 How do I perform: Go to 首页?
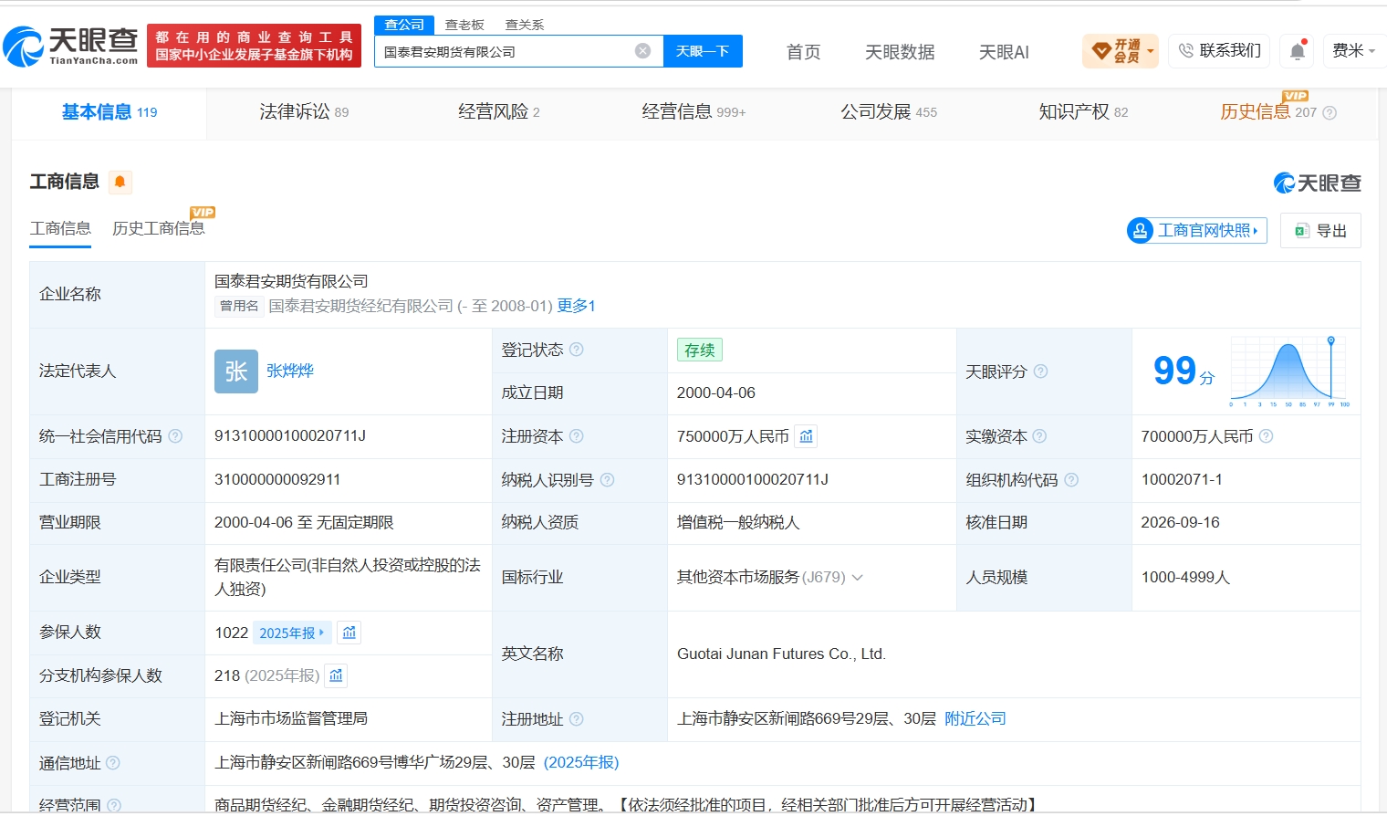[804, 52]
